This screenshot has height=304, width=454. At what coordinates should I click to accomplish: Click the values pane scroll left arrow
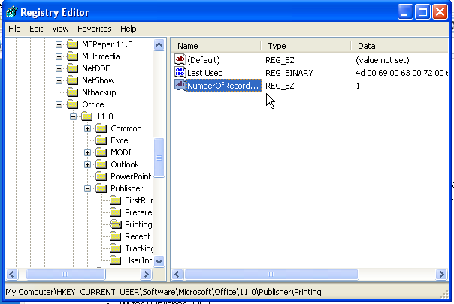pyautogui.click(x=177, y=274)
